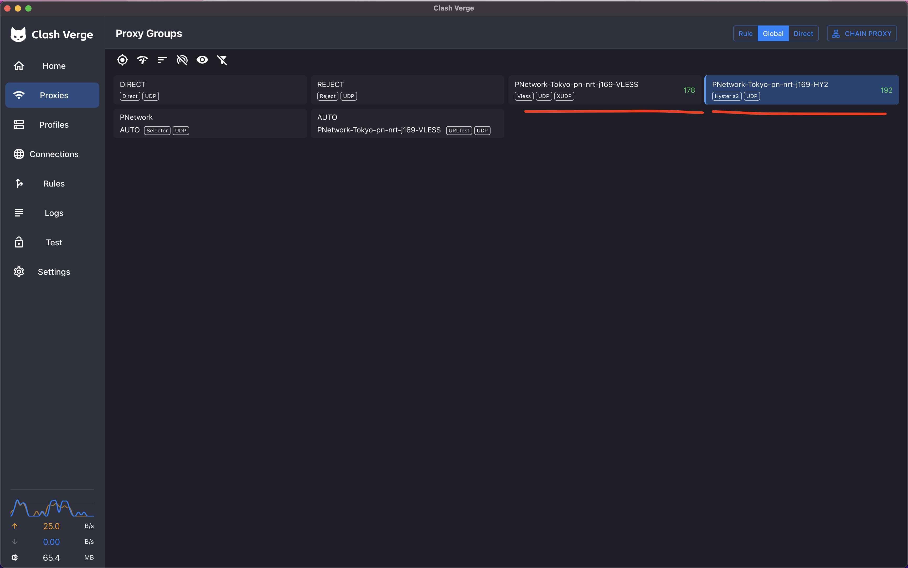
Task: Switch proxy mode to Rule
Action: (x=745, y=33)
